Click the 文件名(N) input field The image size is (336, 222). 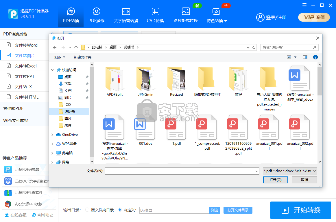pos(182,171)
